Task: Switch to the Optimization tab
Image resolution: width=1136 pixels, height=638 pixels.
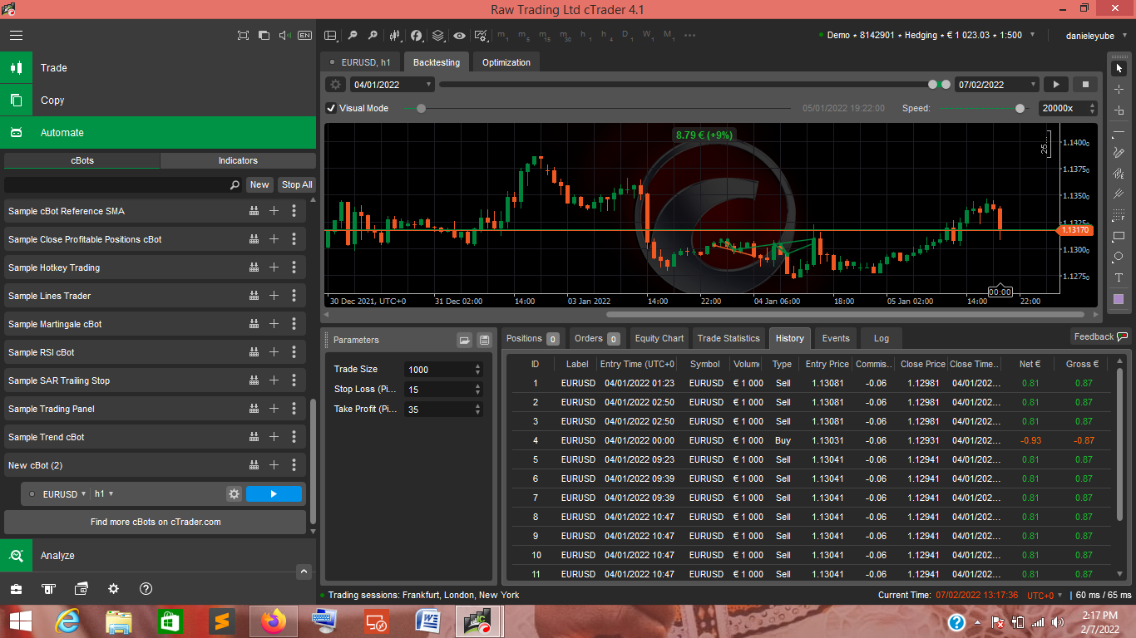Action: [506, 62]
